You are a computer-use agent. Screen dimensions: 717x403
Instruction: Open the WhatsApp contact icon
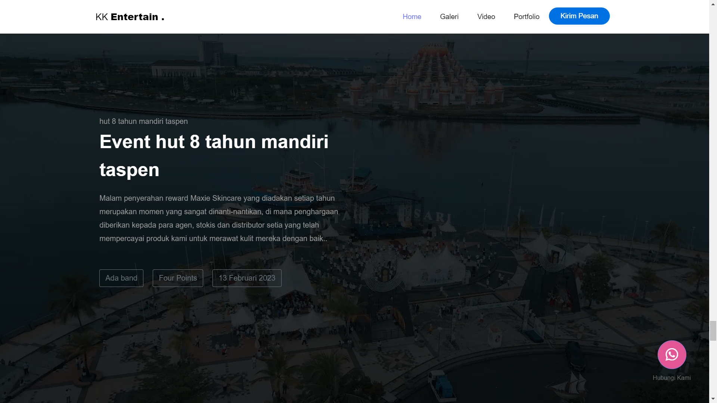[672, 354]
